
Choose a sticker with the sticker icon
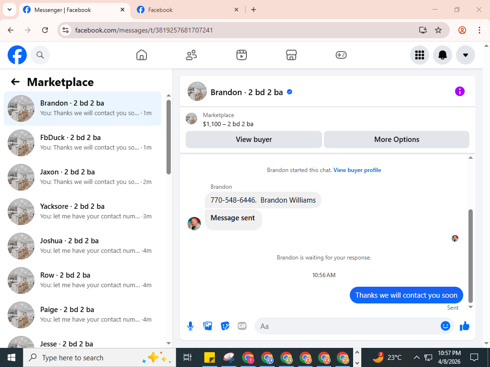225,326
